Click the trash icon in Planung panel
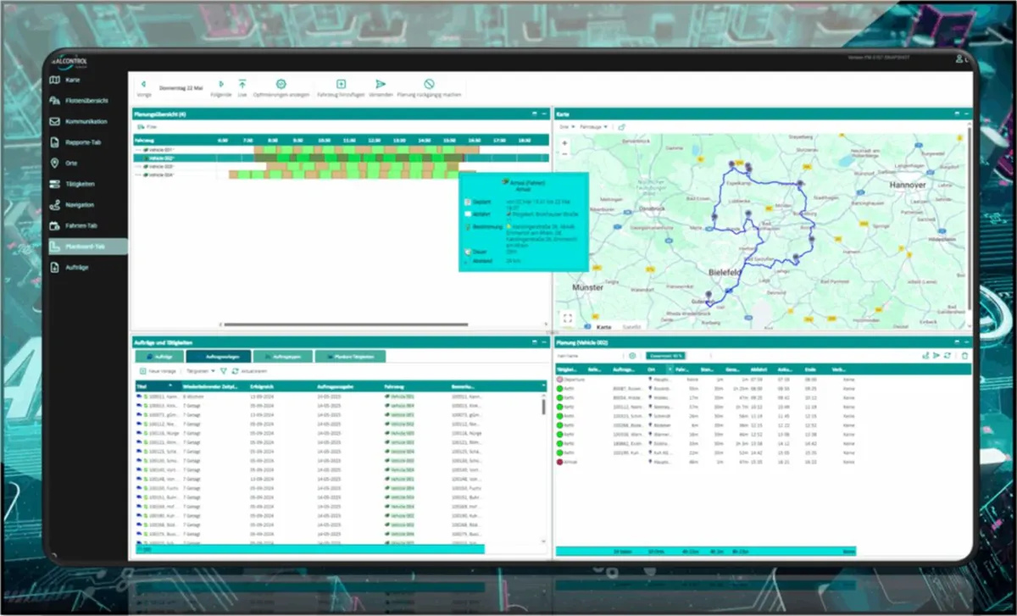The height and width of the screenshot is (616, 1017). pos(964,356)
